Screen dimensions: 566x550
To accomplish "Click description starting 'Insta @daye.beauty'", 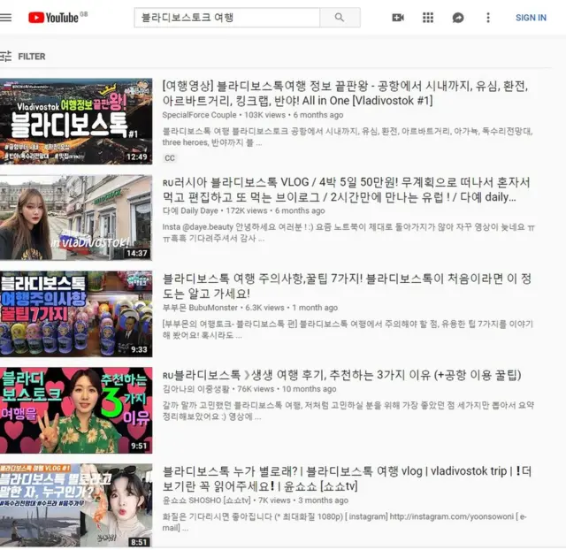I will pos(348,233).
